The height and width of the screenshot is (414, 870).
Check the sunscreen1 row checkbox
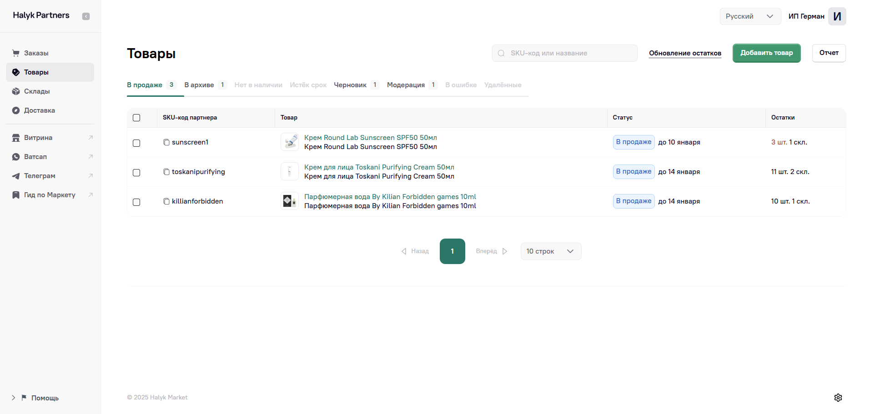(136, 143)
